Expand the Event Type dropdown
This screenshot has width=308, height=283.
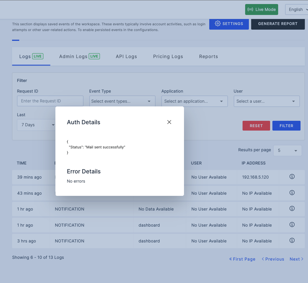(122, 101)
